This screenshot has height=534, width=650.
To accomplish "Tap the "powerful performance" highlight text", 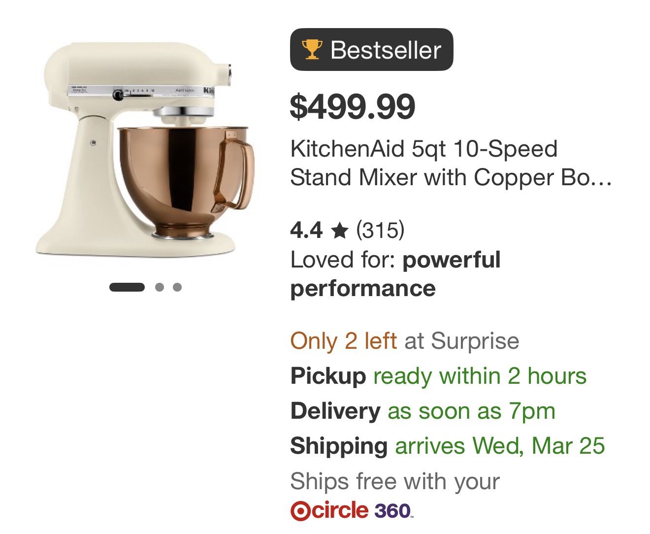I will point(395,274).
